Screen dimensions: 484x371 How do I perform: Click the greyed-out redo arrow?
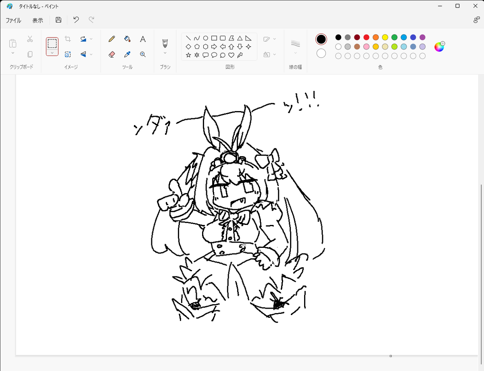tap(92, 20)
